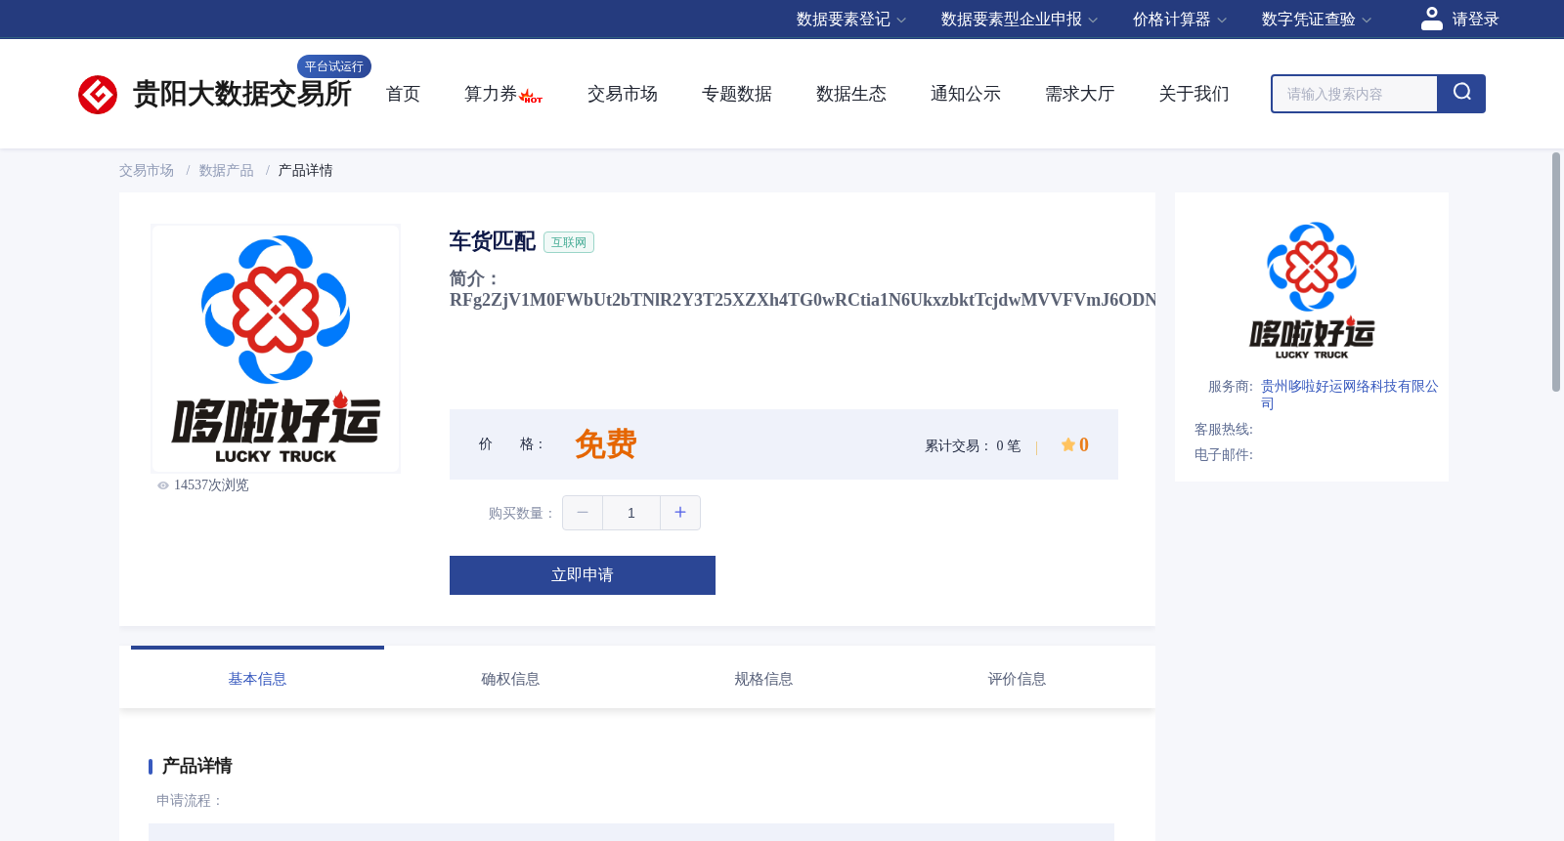Click the service provider logo in sidebar
The image size is (1564, 841).
point(1312,290)
